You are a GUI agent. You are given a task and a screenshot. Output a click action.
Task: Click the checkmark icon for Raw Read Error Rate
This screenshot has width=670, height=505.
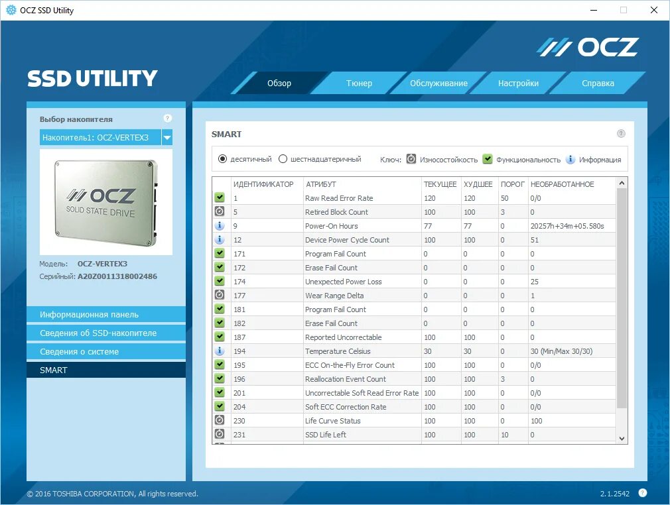click(x=219, y=197)
